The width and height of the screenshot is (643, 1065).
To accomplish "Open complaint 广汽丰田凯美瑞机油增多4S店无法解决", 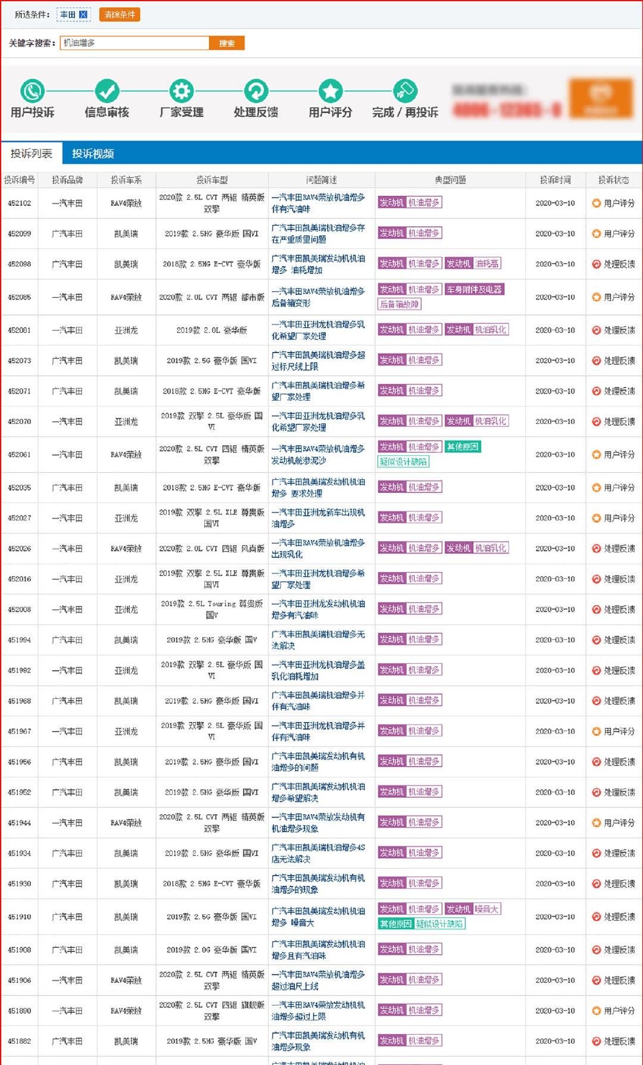I will [319, 853].
